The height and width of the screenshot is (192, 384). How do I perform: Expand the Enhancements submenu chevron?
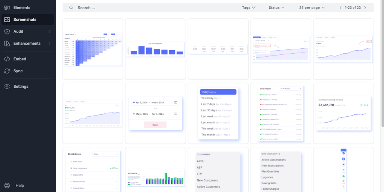(49, 43)
